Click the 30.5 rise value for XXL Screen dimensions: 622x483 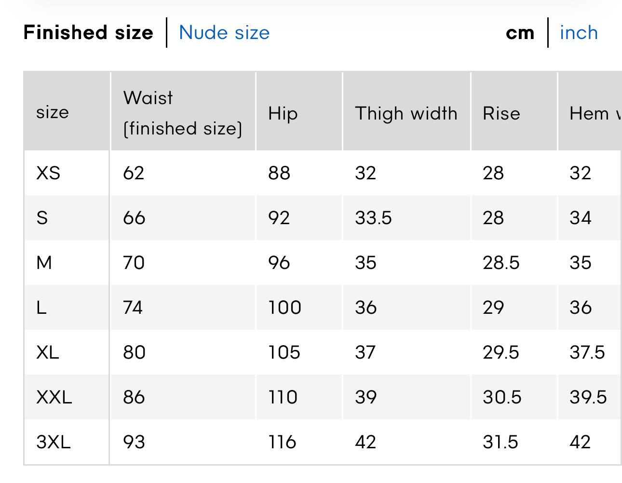tap(502, 397)
